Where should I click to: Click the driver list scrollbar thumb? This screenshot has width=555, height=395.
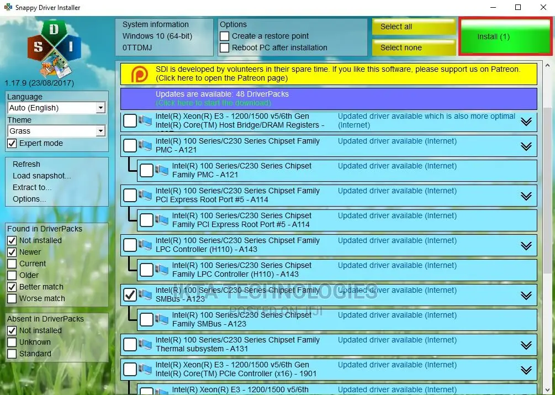547,190
